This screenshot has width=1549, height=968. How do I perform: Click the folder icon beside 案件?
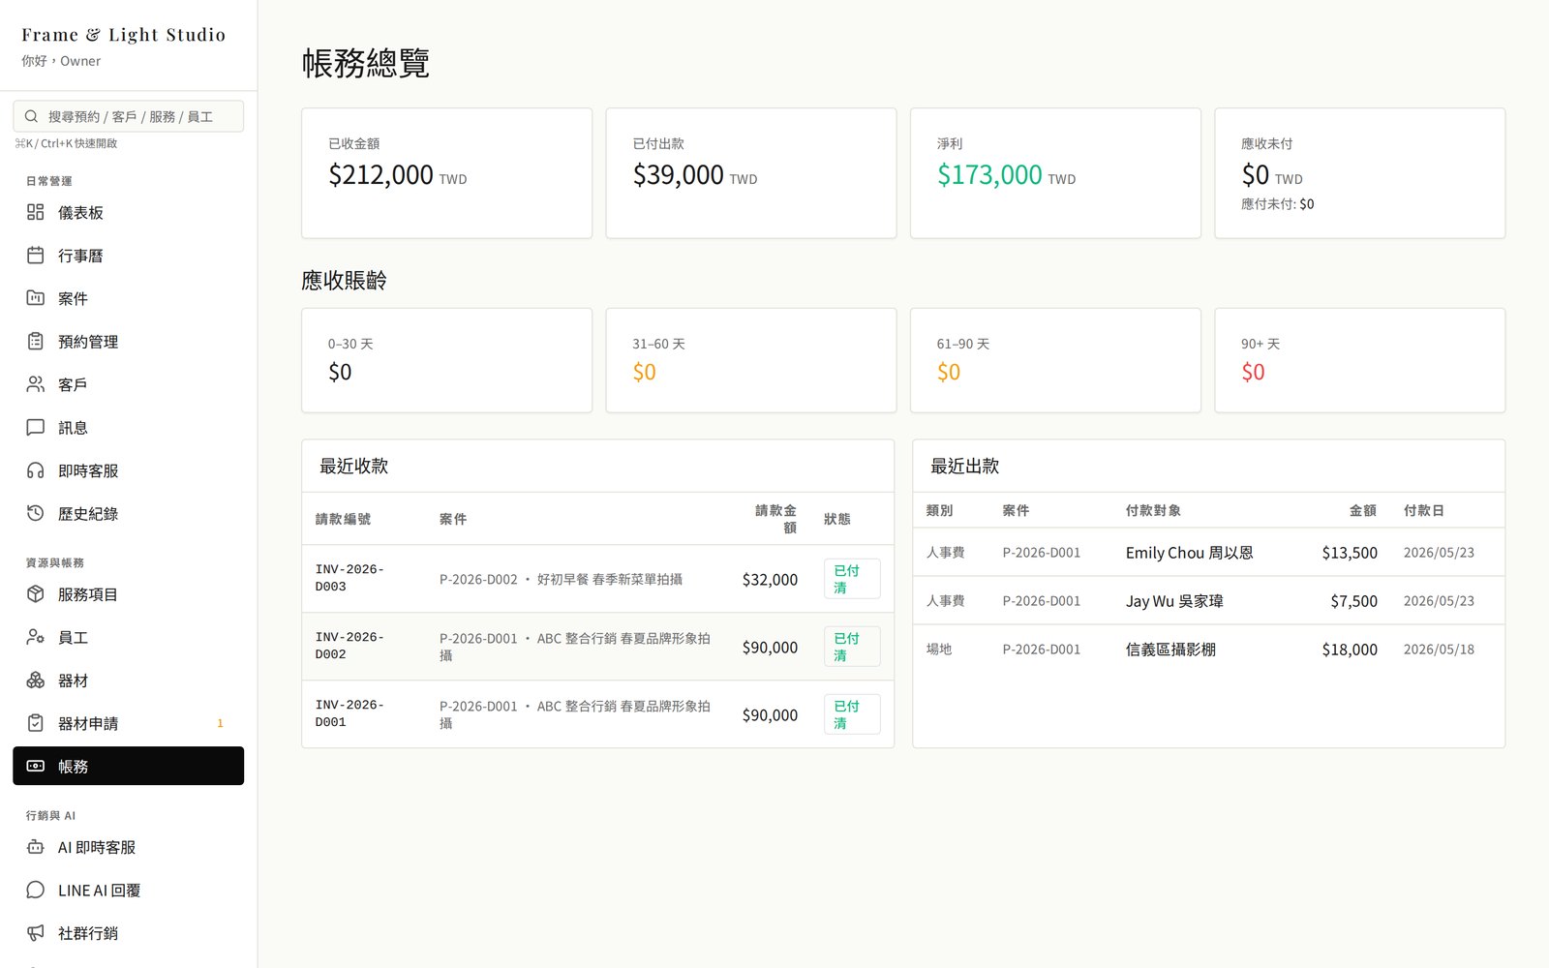[x=36, y=298]
